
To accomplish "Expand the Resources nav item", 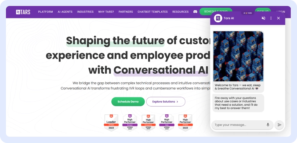I will pos(180,12).
